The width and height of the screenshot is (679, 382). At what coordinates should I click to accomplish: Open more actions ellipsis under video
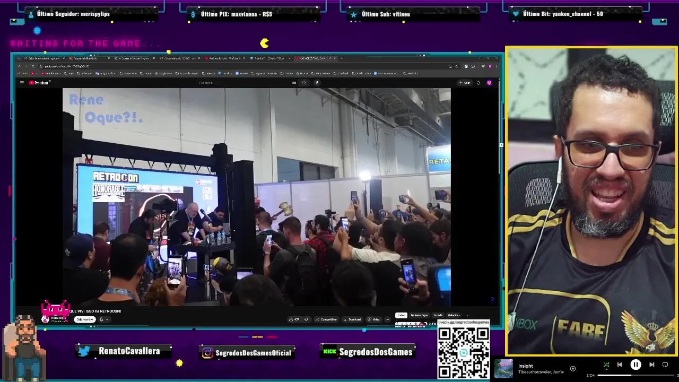click(388, 319)
